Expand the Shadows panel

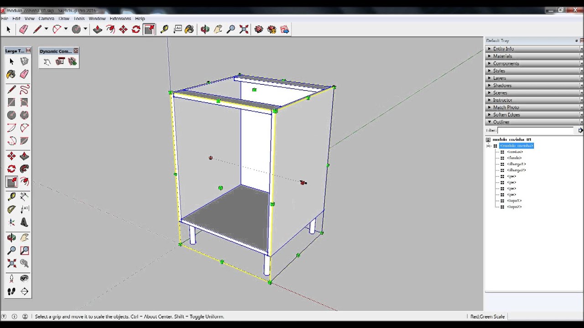point(533,85)
